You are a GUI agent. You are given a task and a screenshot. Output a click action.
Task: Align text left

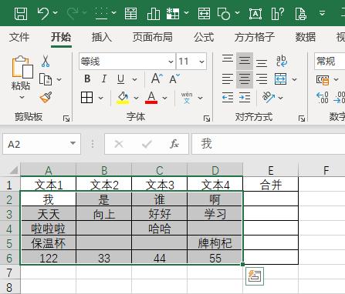coord(228,79)
